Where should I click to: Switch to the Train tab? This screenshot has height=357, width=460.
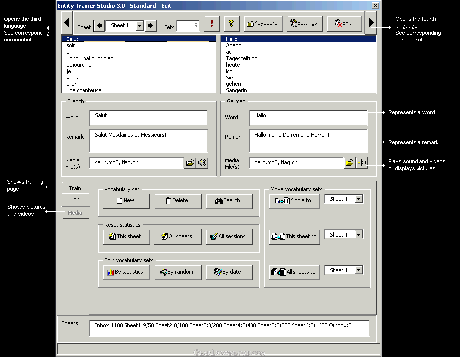tap(75, 188)
